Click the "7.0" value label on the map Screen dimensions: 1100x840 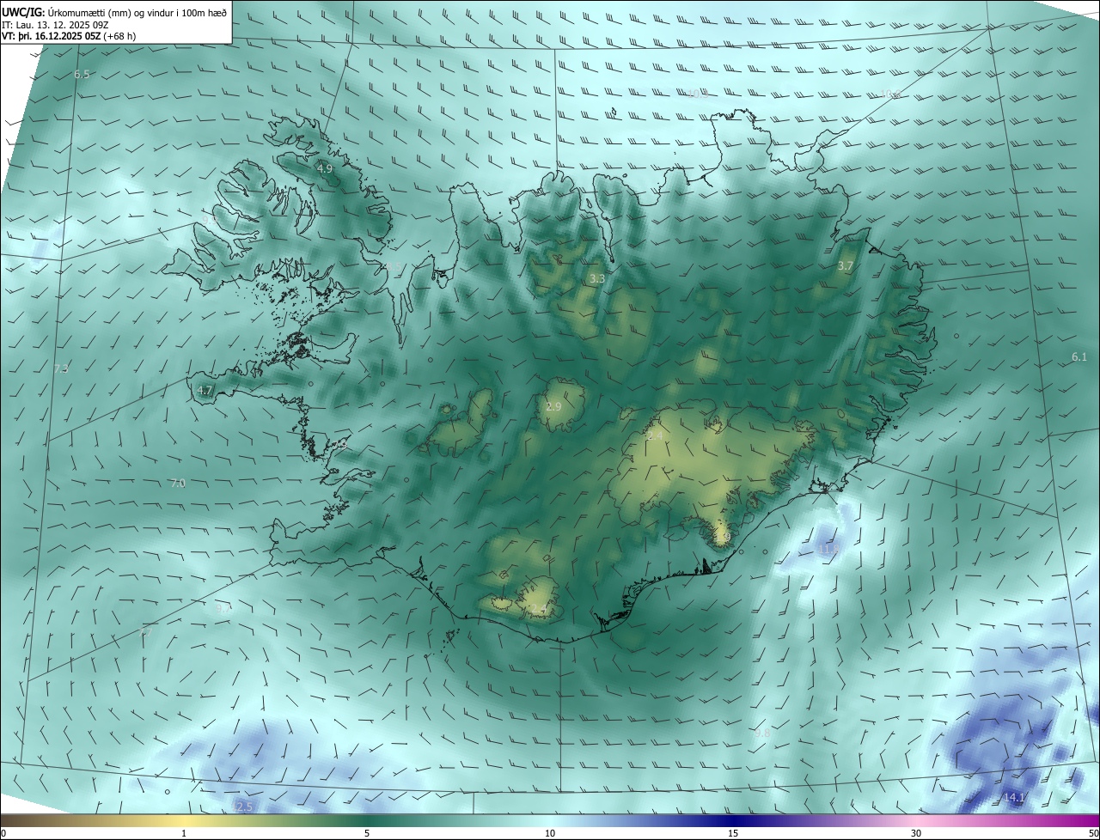point(178,484)
